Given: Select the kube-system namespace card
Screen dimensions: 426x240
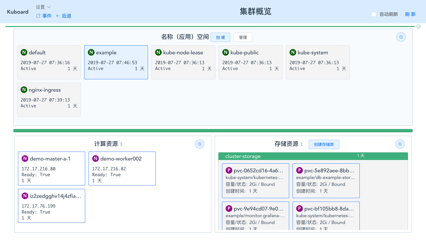Looking at the screenshot, I should [x=318, y=62].
